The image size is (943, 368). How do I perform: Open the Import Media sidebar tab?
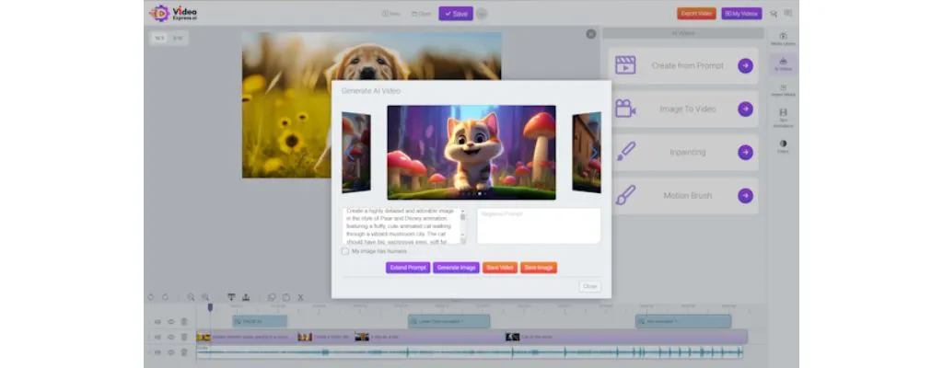click(x=783, y=90)
